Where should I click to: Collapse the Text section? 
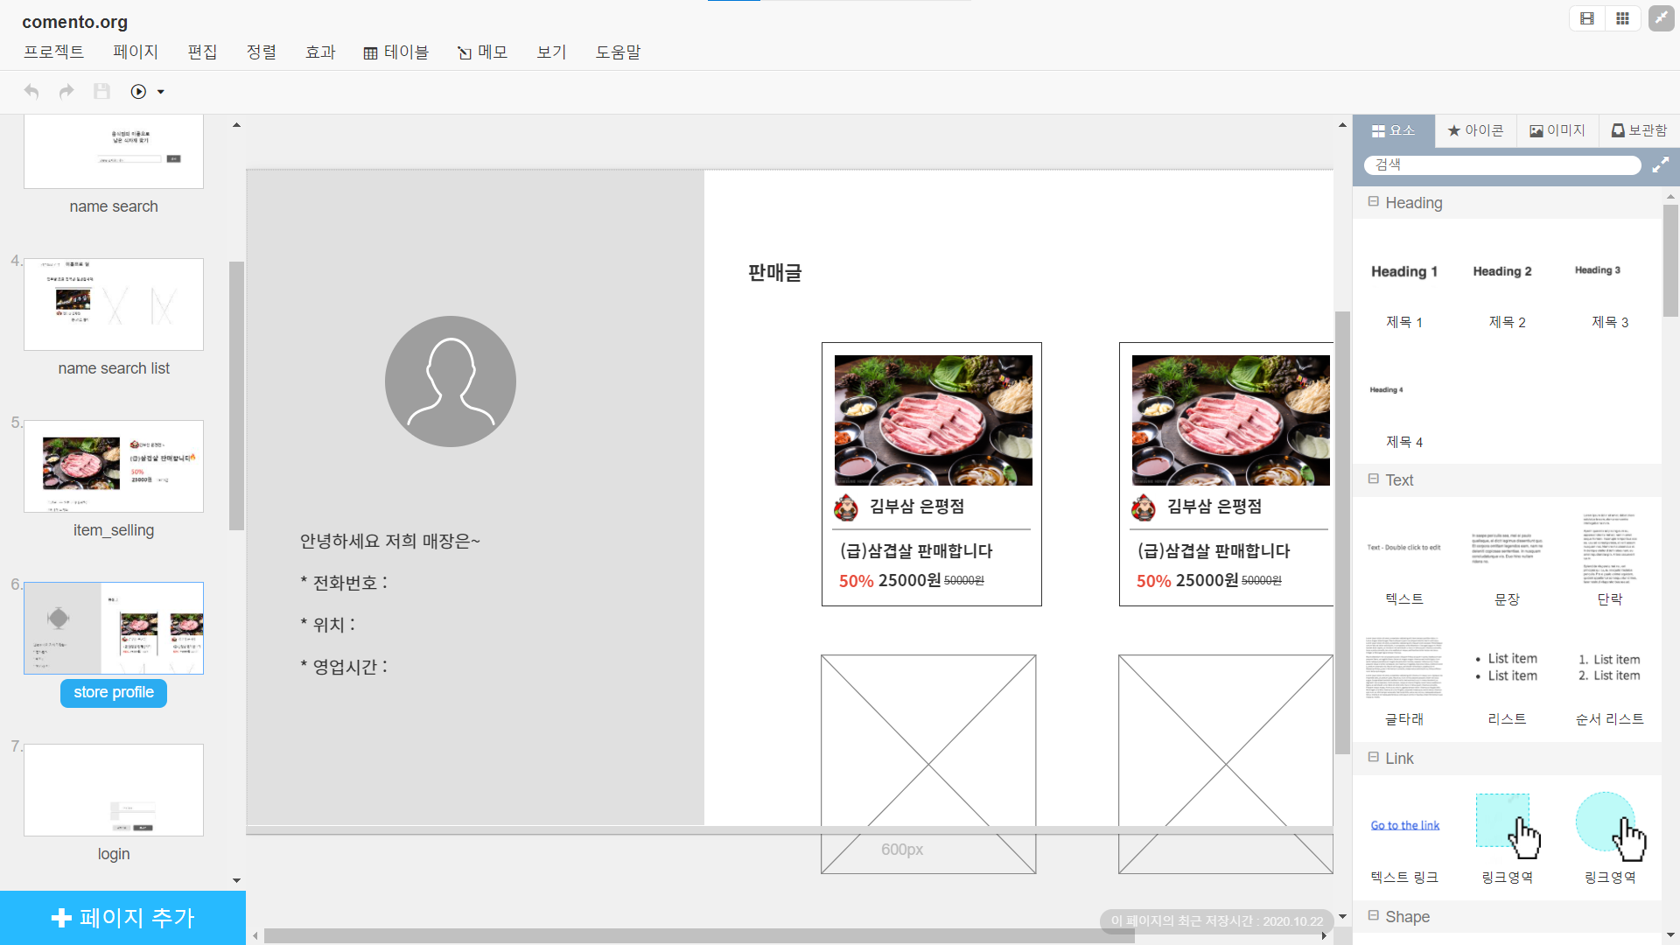(x=1373, y=479)
